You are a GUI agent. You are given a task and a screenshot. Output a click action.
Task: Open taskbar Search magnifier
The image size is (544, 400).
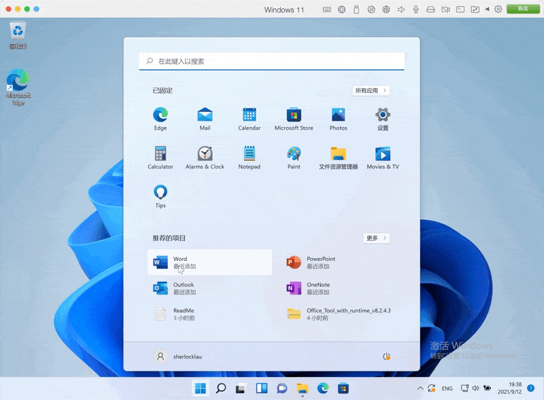tap(220, 388)
